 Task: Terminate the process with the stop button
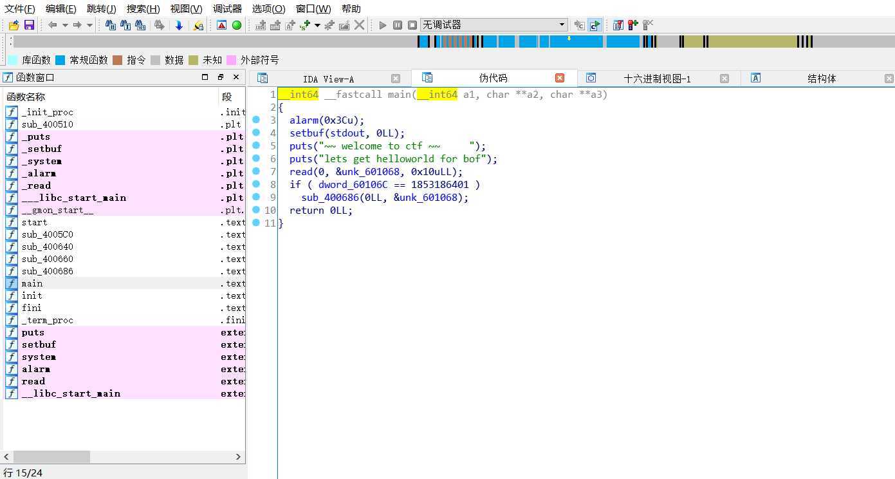point(412,25)
